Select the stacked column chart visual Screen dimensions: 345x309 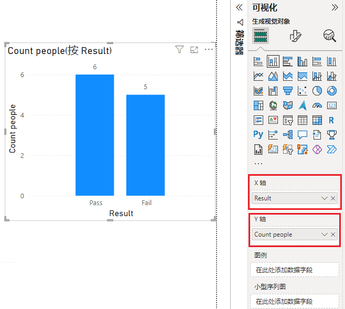(x=273, y=61)
